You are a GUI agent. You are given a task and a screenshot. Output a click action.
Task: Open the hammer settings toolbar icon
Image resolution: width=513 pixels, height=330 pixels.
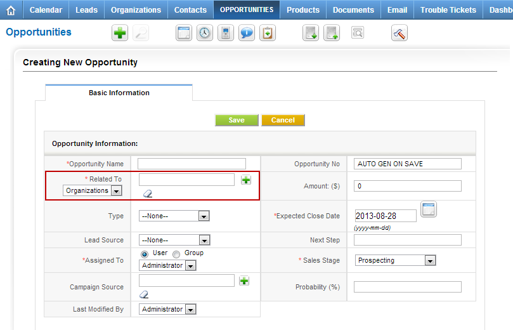pyautogui.click(x=399, y=33)
